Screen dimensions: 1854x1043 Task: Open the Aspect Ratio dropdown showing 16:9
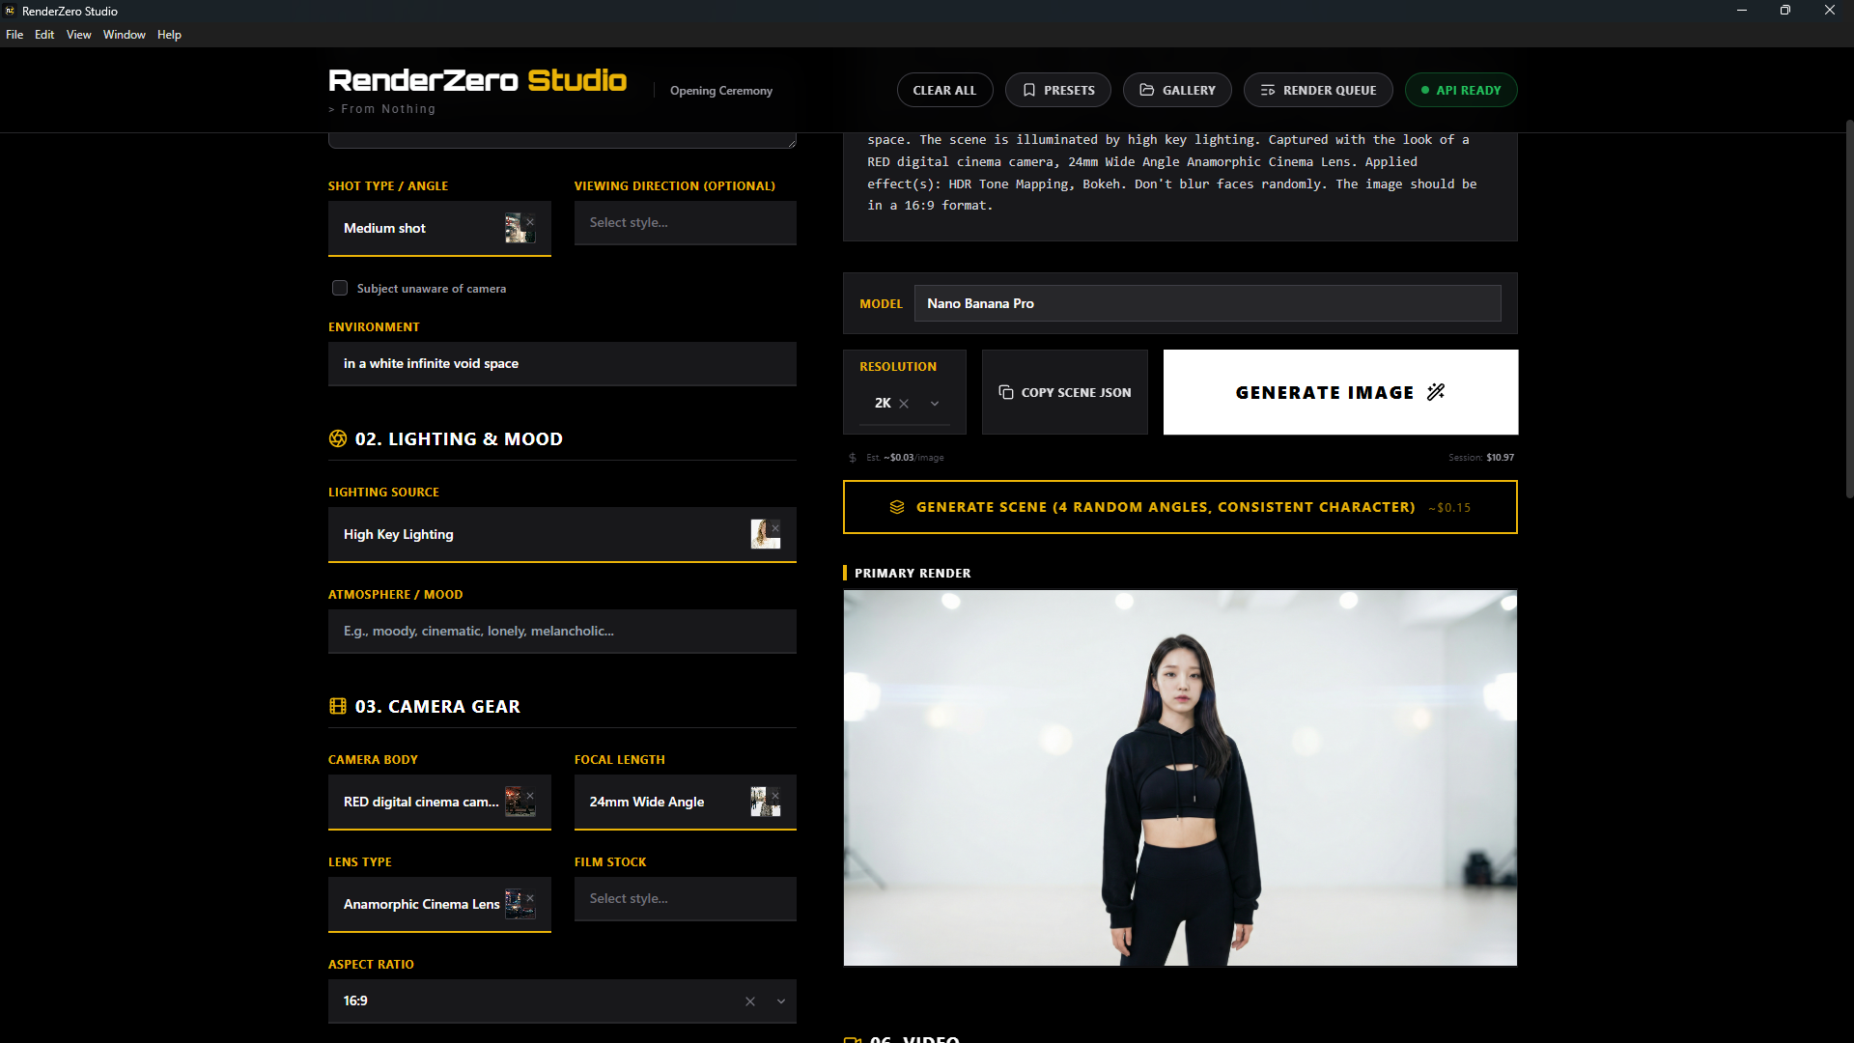click(780, 1001)
